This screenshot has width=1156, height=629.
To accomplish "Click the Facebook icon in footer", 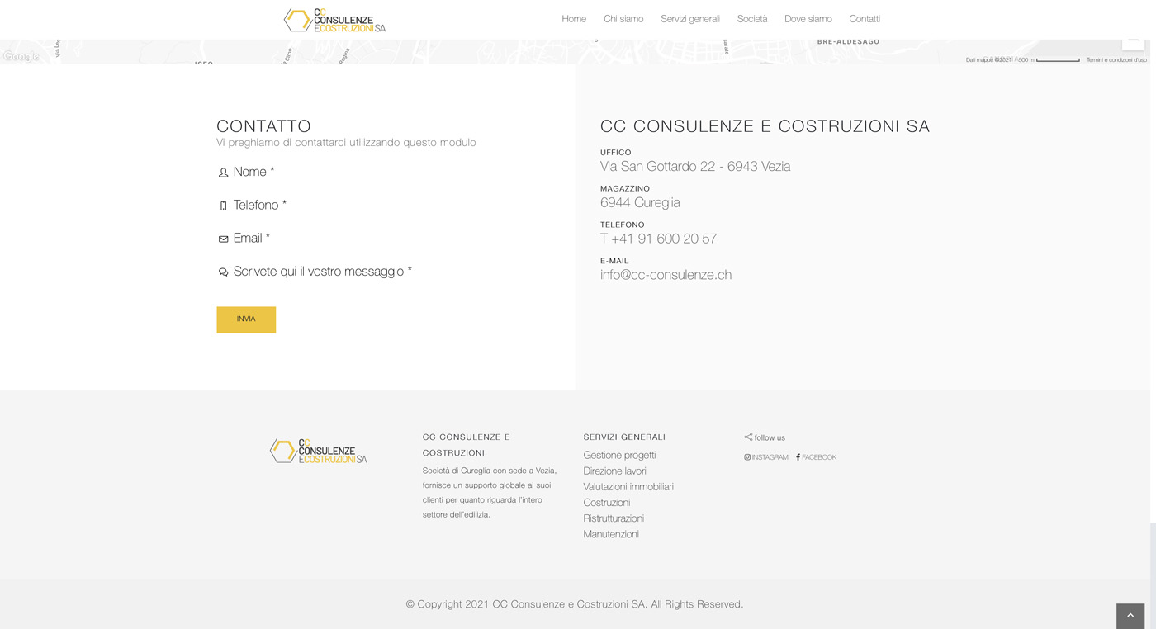I will pos(798,457).
